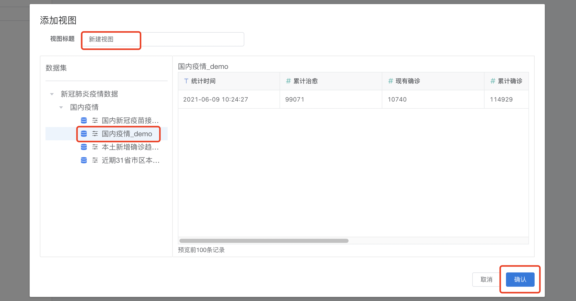The image size is (576, 301).
Task: Select the 国内新冠疫苗接 dataset in tree
Action: (130, 120)
